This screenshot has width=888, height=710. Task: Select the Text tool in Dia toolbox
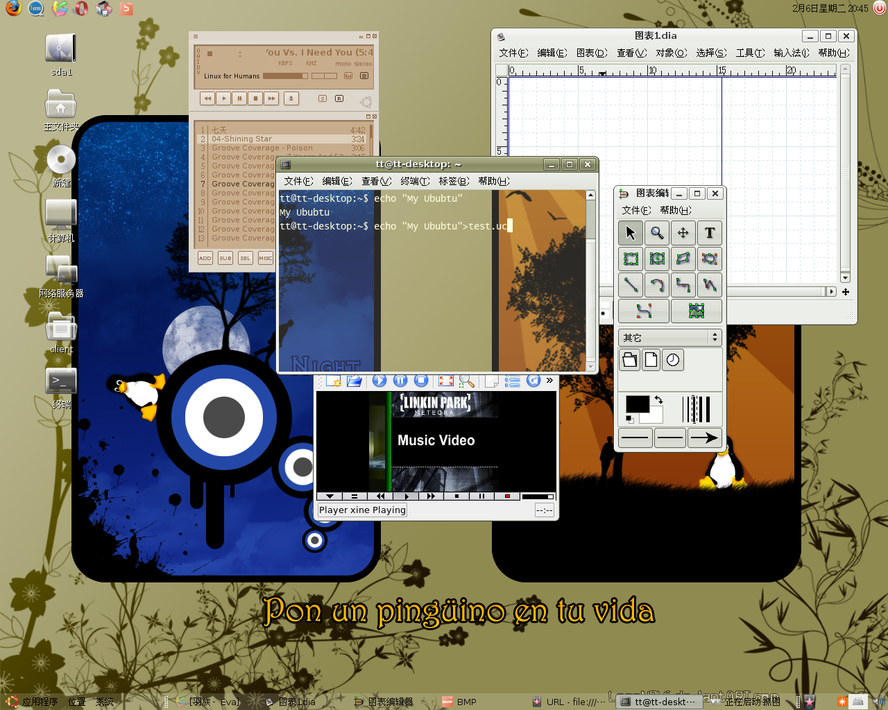[710, 233]
